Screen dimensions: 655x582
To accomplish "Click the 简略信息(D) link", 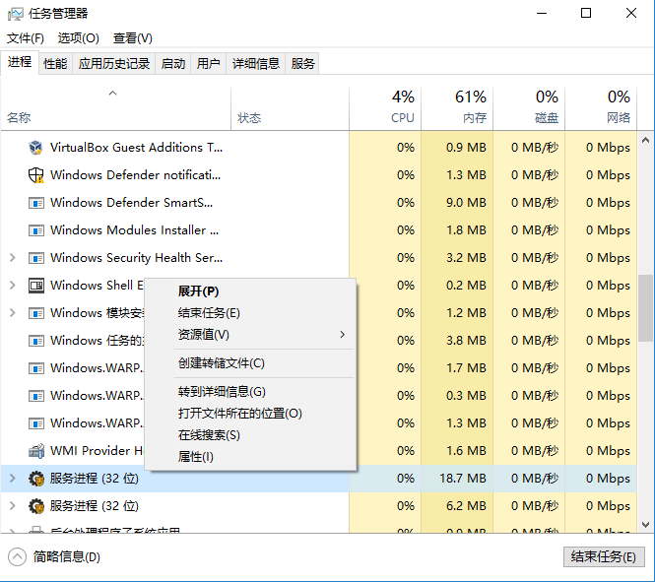I will click(67, 557).
